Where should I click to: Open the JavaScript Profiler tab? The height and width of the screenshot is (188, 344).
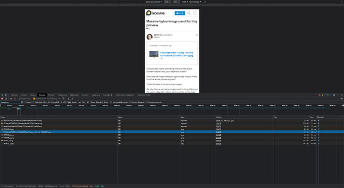click(145, 95)
